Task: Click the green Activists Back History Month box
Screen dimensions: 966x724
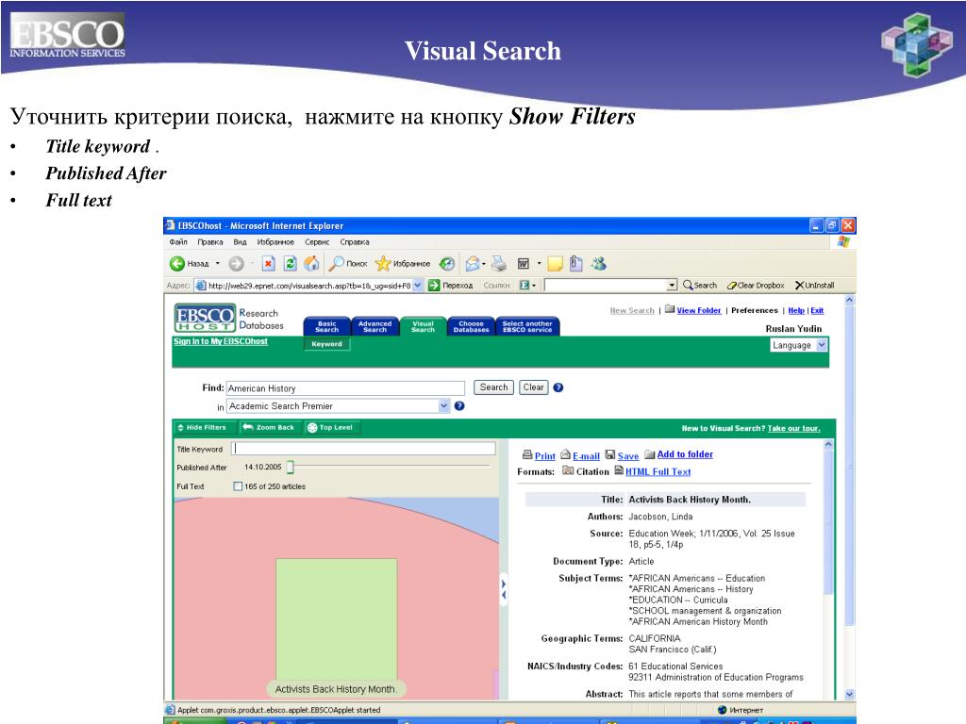Action: point(337,619)
